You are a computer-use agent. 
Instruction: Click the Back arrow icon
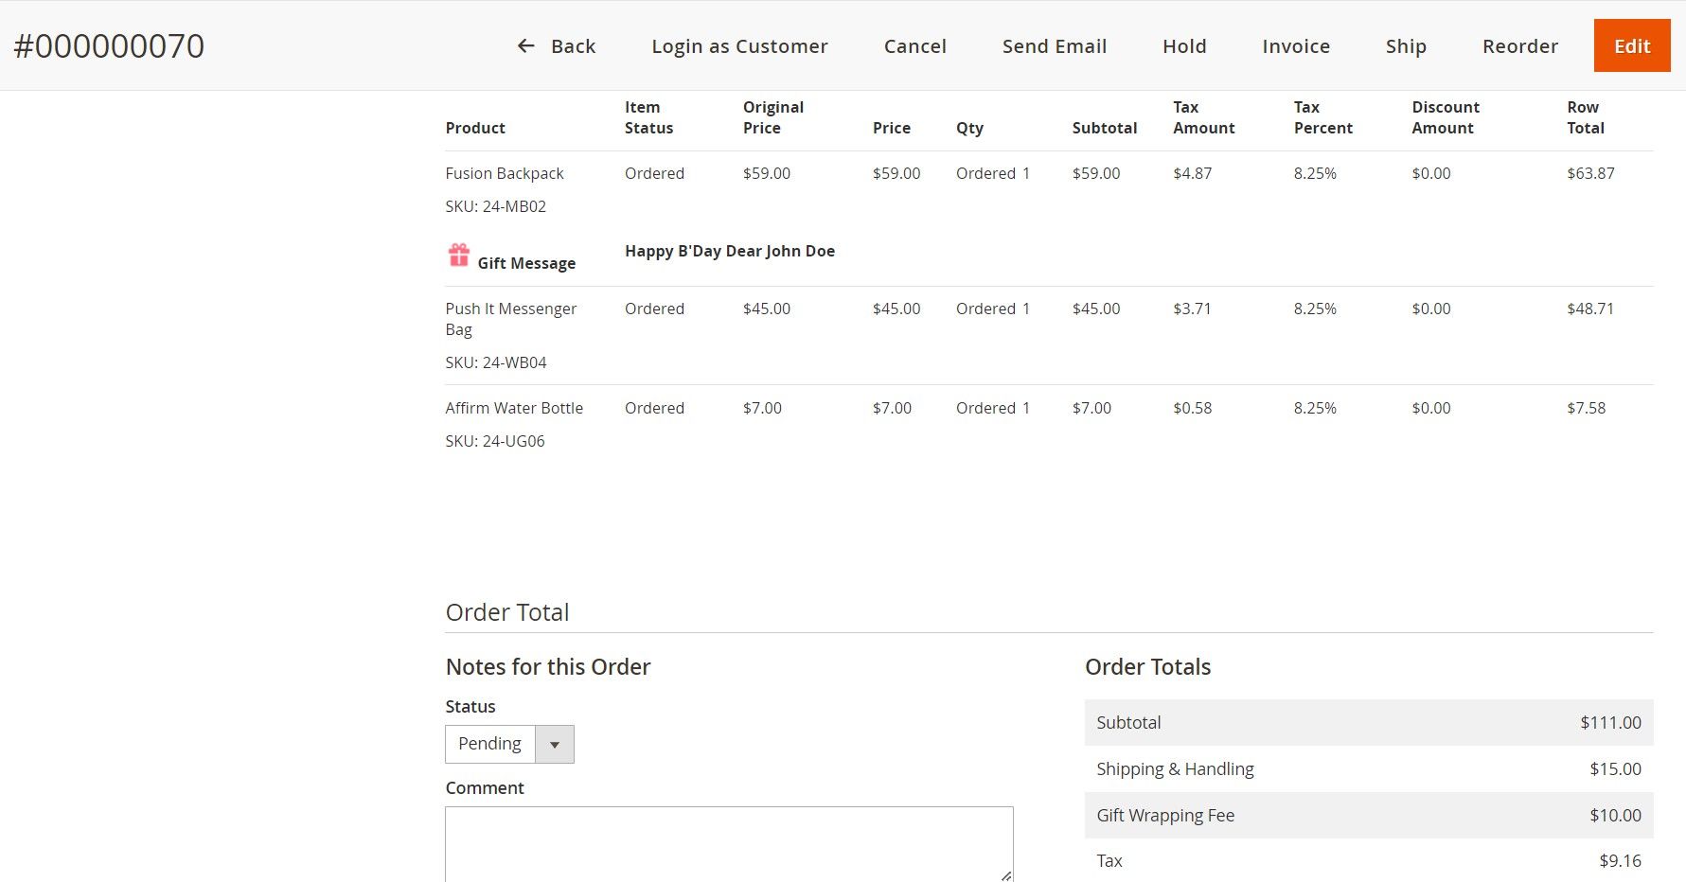[x=525, y=45]
